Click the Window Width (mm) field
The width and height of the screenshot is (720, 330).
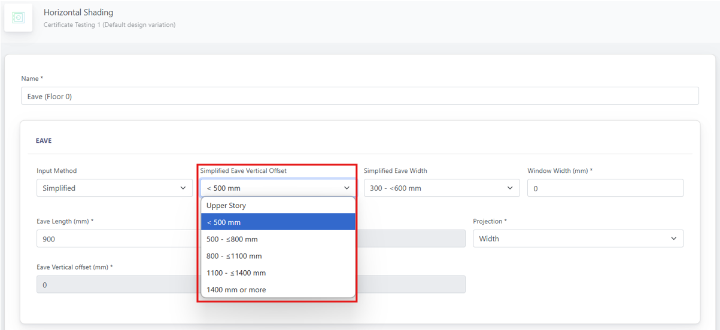point(605,188)
